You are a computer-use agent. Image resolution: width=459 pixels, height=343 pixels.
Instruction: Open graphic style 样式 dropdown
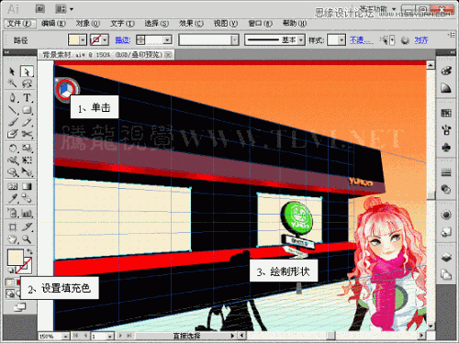(x=341, y=39)
